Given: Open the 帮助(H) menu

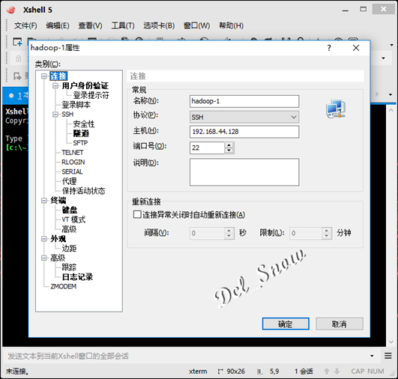Looking at the screenshot, I should click(x=231, y=25).
